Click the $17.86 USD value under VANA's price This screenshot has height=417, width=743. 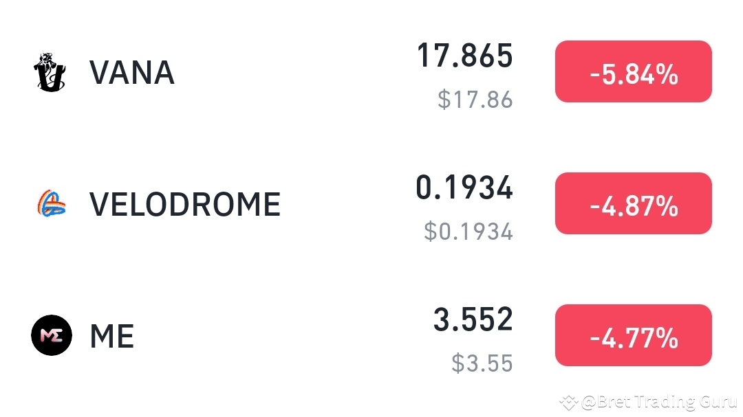tap(473, 100)
